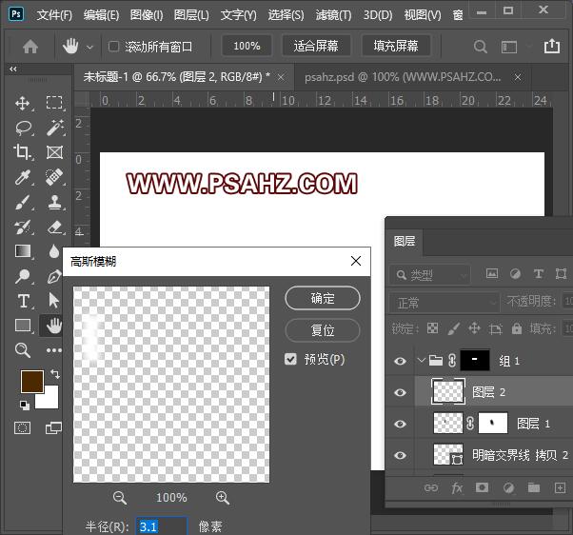573x535 pixels.
Task: Open the 图像(I) menu
Action: tap(147, 15)
